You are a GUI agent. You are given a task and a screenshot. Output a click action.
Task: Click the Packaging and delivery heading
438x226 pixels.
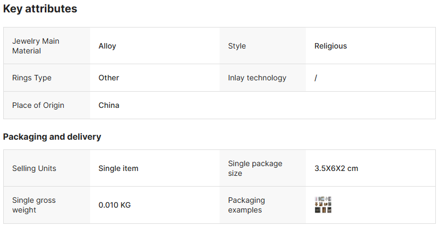(52, 137)
